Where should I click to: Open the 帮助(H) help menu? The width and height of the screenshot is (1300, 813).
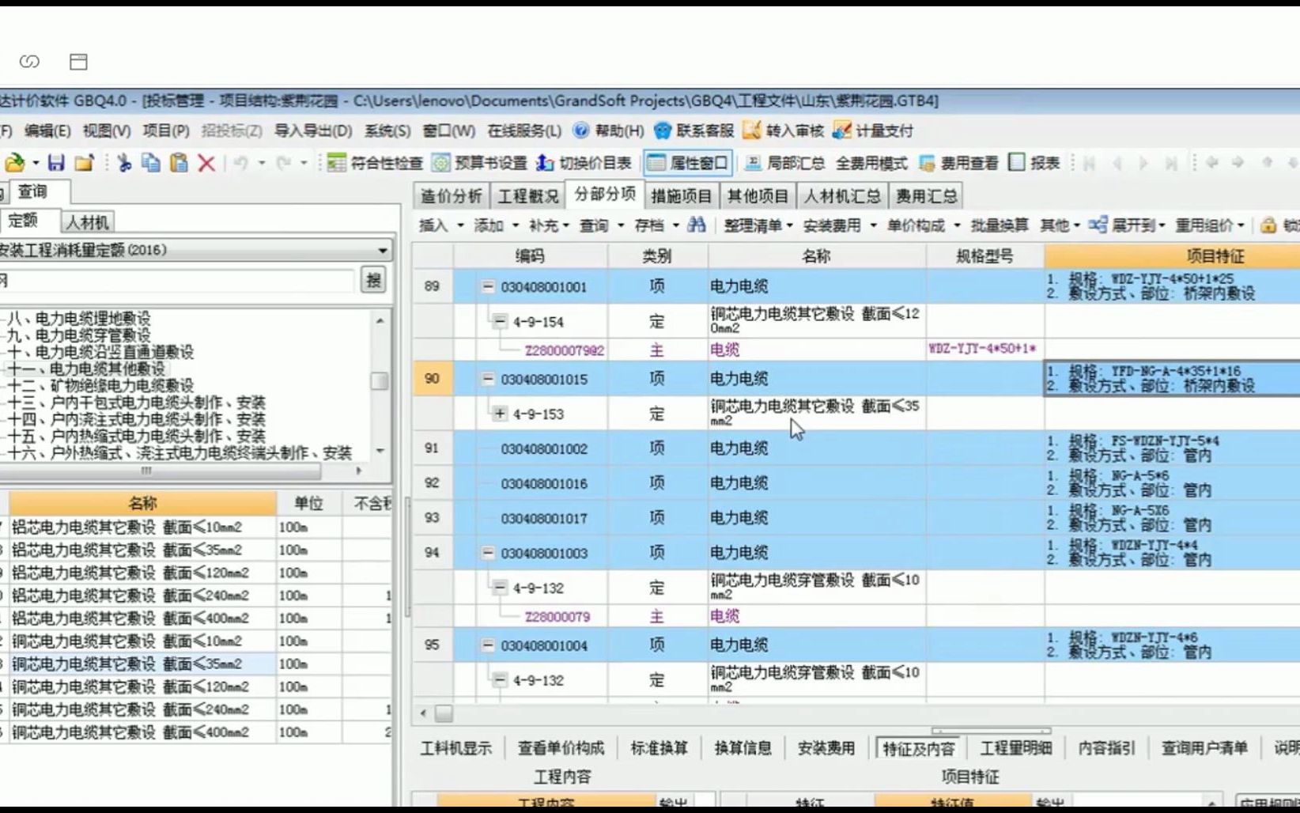tap(609, 130)
